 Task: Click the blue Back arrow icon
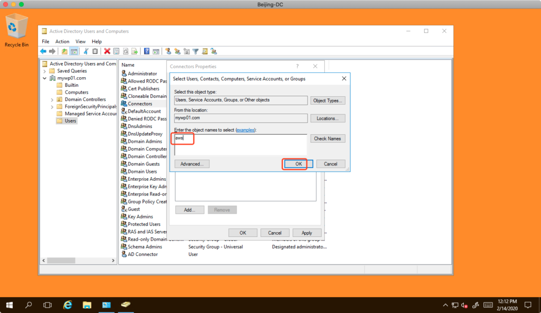pos(43,51)
